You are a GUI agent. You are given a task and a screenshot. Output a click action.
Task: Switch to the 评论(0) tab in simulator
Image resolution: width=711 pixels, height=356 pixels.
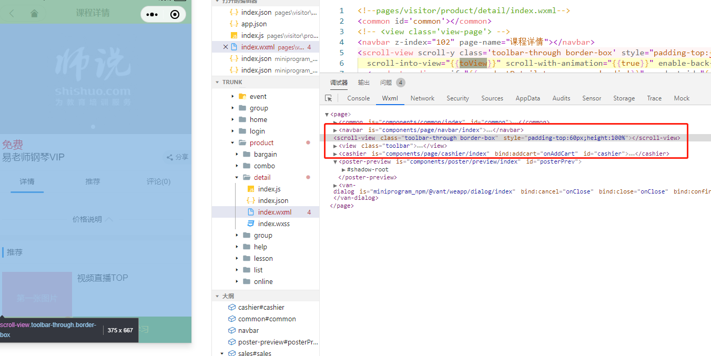coord(158,181)
